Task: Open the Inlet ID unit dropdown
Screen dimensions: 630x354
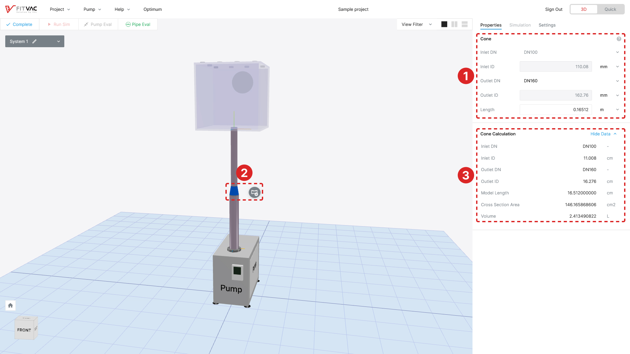Action: coord(609,67)
